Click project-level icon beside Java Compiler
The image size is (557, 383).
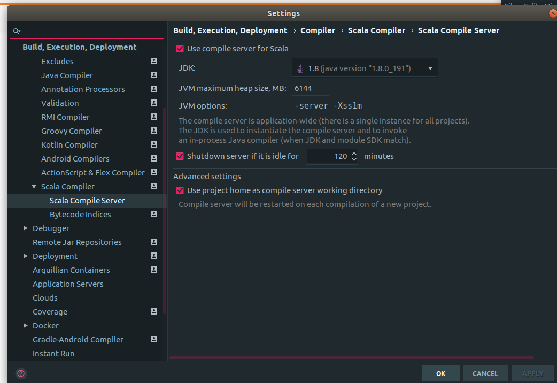[154, 75]
